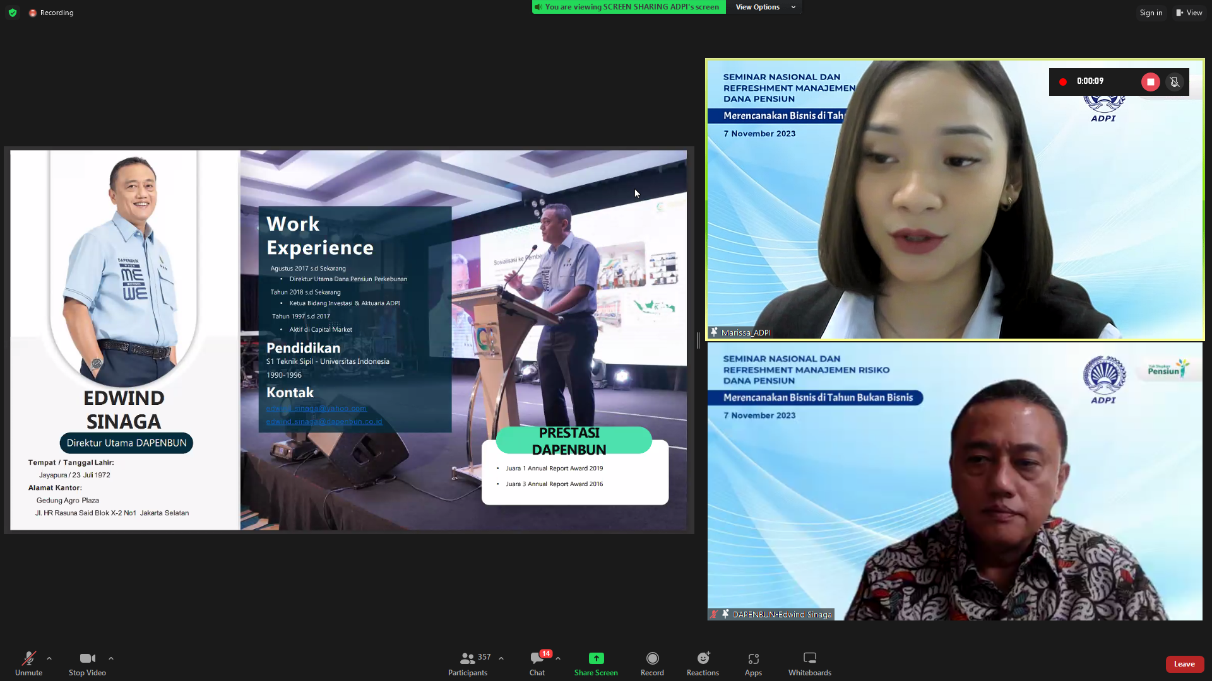Open the Apps icon in toolbar
The width and height of the screenshot is (1212, 681).
click(753, 658)
